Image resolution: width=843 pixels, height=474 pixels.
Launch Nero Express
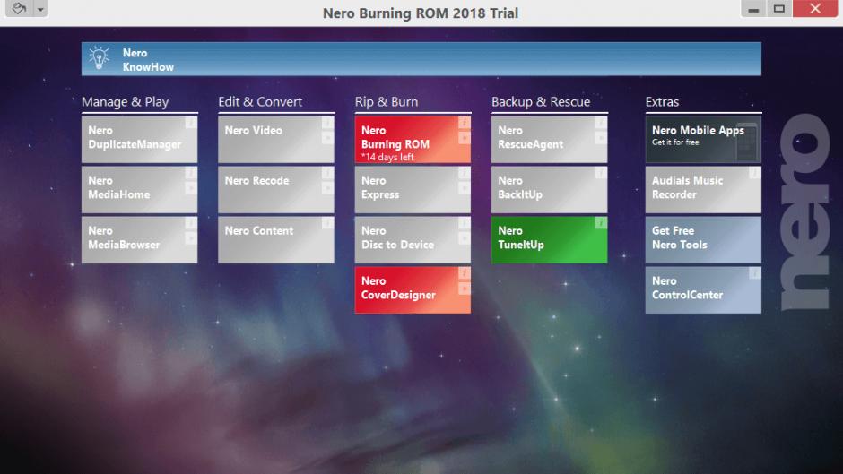(x=404, y=188)
